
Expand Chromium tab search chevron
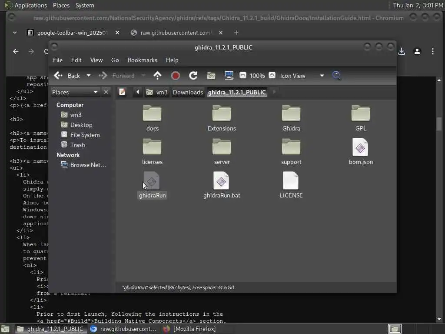pyautogui.click(x=15, y=33)
